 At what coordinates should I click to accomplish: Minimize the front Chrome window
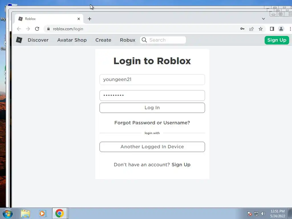[x=273, y=14]
